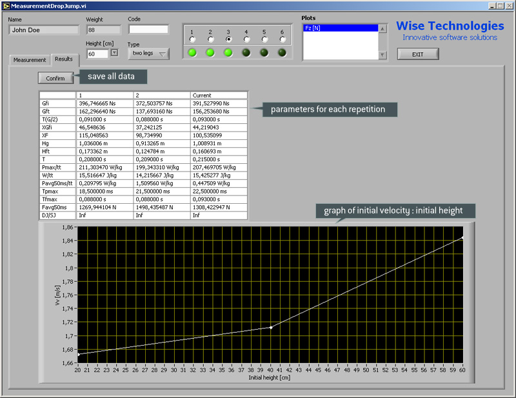
Task: Click the dark LED under repetition 6
Action: tap(282, 53)
